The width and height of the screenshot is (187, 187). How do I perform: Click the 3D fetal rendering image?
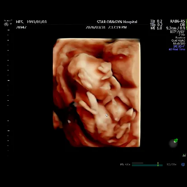coord(97,93)
